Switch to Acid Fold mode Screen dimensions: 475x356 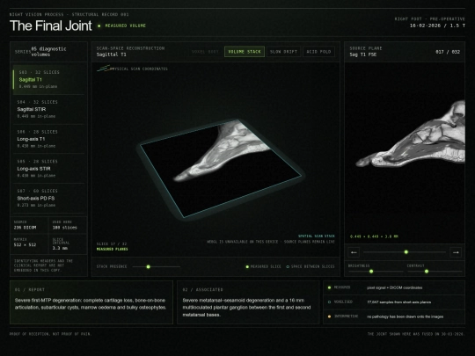[x=318, y=52]
